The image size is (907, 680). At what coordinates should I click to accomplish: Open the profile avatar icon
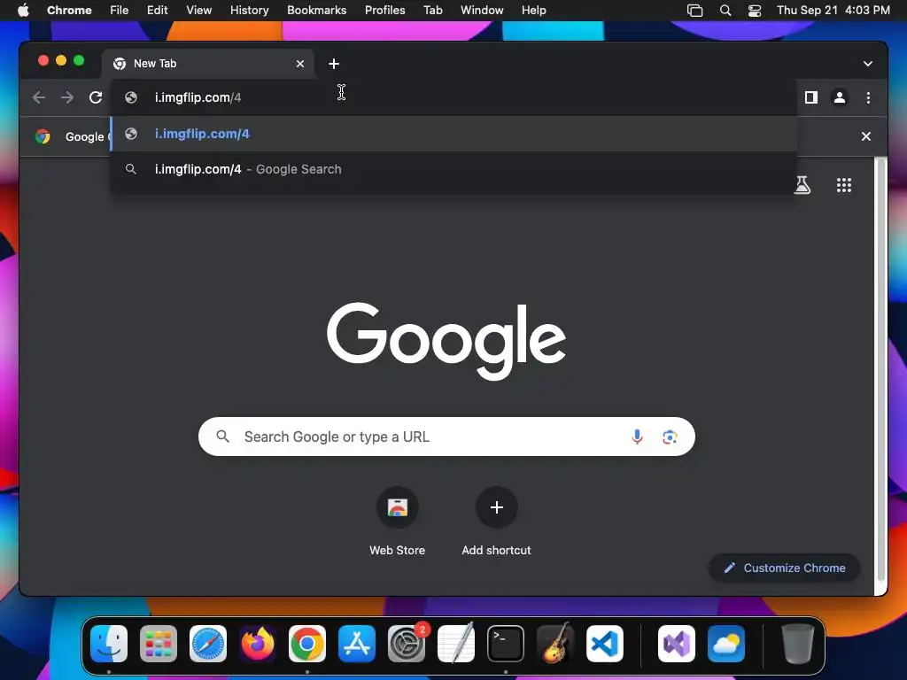click(x=840, y=97)
